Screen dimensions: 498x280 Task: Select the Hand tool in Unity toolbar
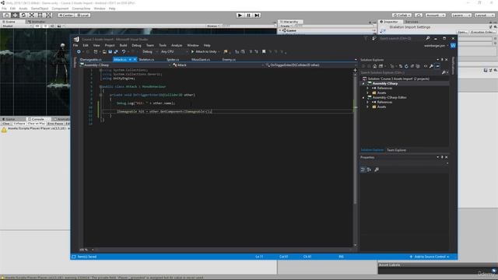click(x=6, y=15)
